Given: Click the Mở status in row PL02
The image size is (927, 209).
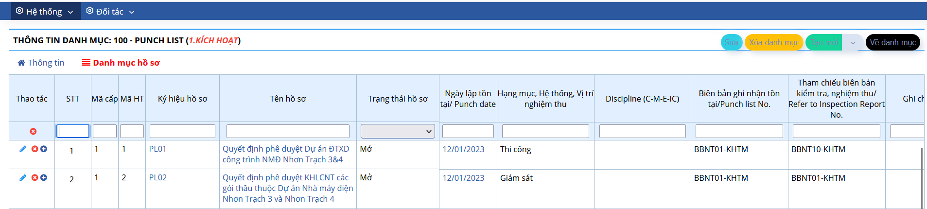Looking at the screenshot, I should point(366,177).
